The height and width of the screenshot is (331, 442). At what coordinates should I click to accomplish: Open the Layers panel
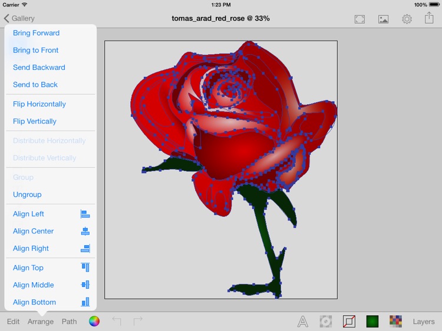(x=423, y=322)
